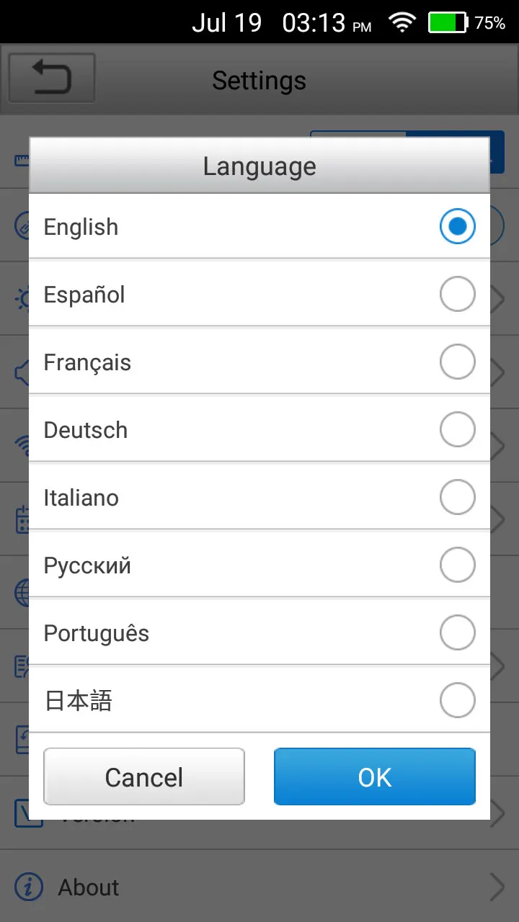This screenshot has height=922, width=519.
Task: Pick the Português language entry
Action: (x=97, y=633)
